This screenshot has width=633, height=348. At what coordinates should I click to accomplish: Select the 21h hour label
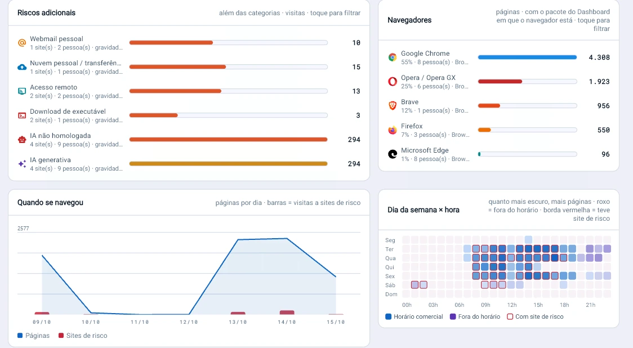click(x=591, y=305)
